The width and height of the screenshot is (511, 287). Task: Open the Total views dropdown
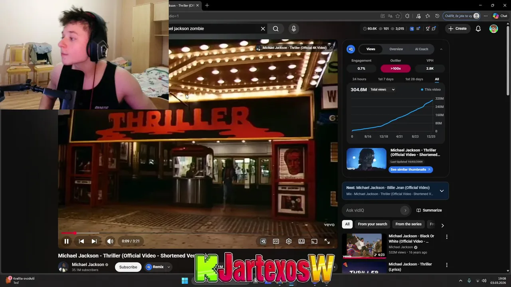[382, 90]
